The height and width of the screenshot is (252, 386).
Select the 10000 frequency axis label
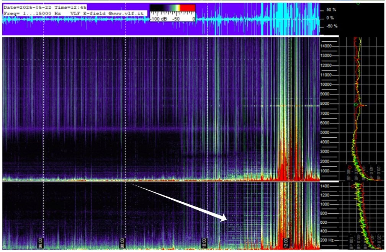(326, 85)
